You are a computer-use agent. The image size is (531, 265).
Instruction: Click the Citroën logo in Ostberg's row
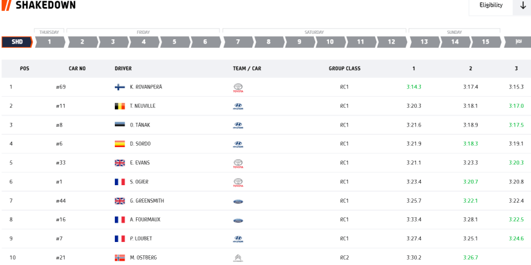pyautogui.click(x=238, y=258)
